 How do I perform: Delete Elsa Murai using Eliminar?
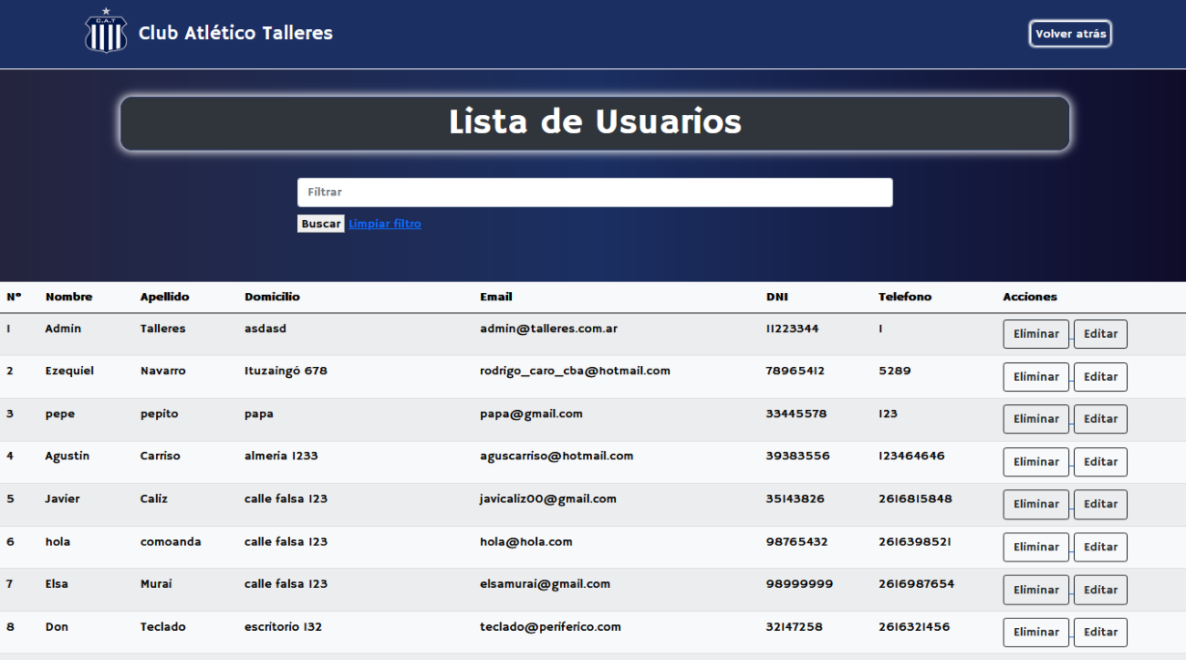coord(1036,590)
